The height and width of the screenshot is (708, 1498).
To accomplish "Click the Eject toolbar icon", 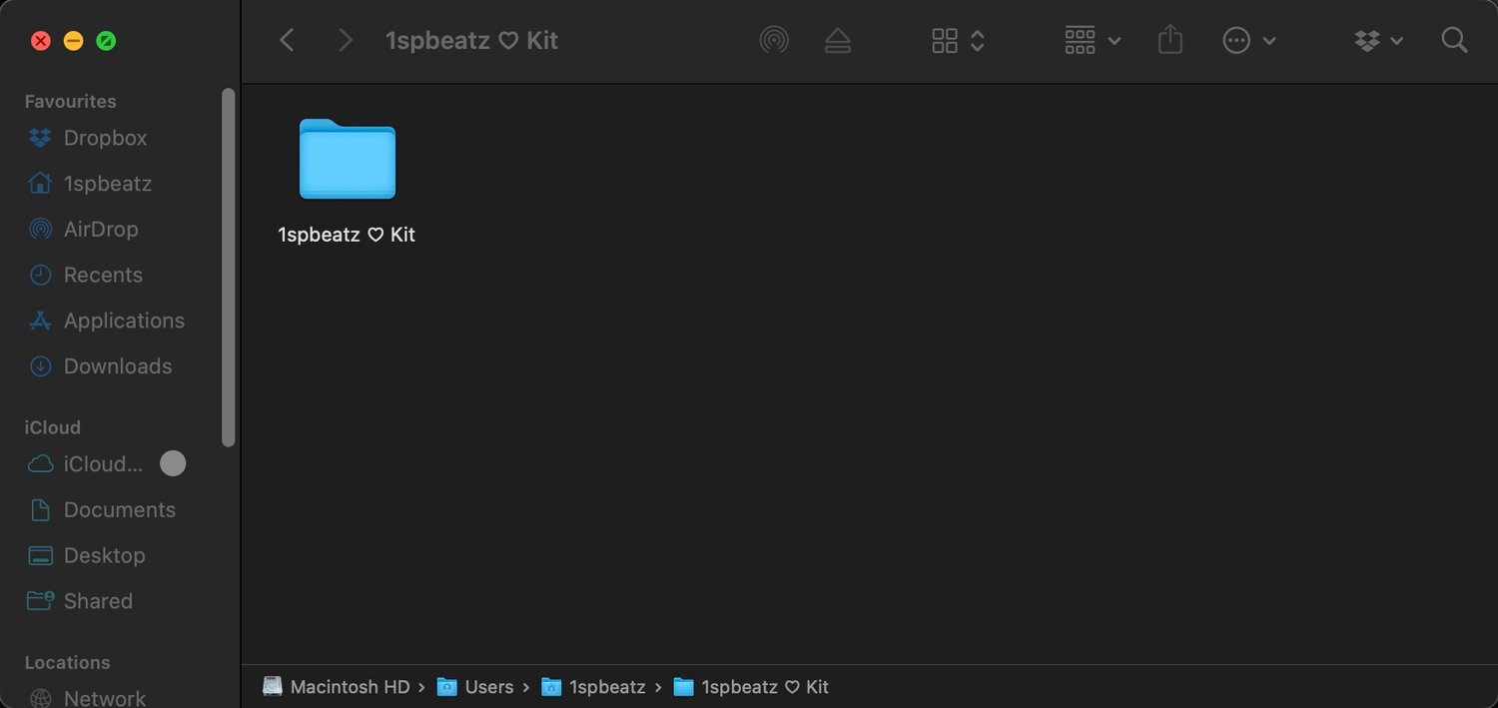I will point(838,40).
